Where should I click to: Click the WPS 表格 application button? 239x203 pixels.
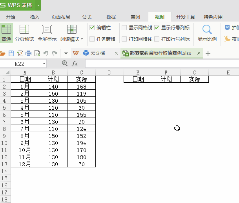pyautogui.click(x=18, y=5)
